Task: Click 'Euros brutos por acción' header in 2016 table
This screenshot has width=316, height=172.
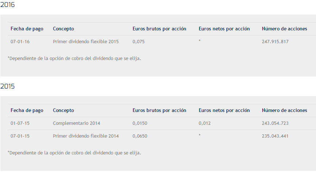Action: [x=159, y=29]
